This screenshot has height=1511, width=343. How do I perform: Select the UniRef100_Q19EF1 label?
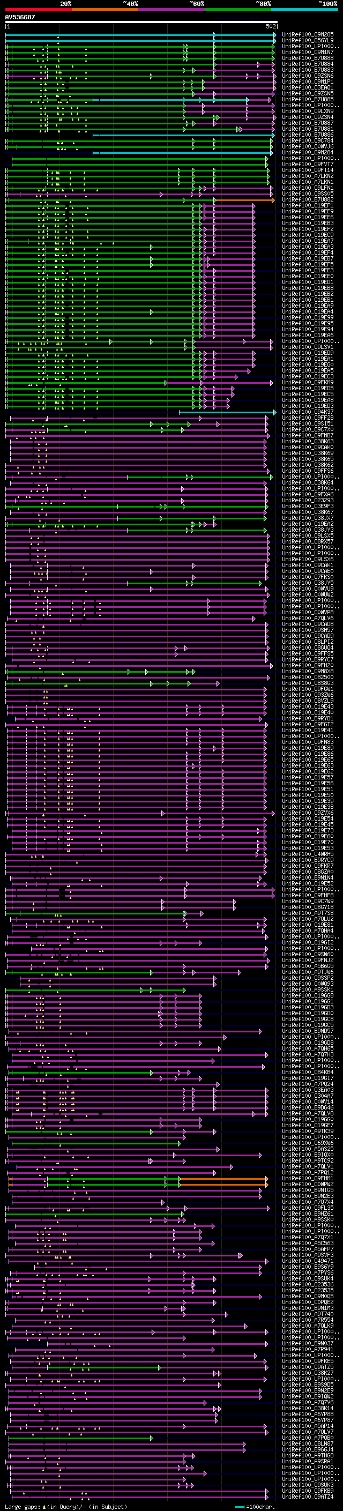(x=308, y=205)
